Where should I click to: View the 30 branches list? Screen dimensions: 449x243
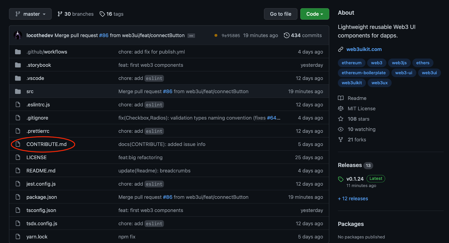tap(75, 14)
